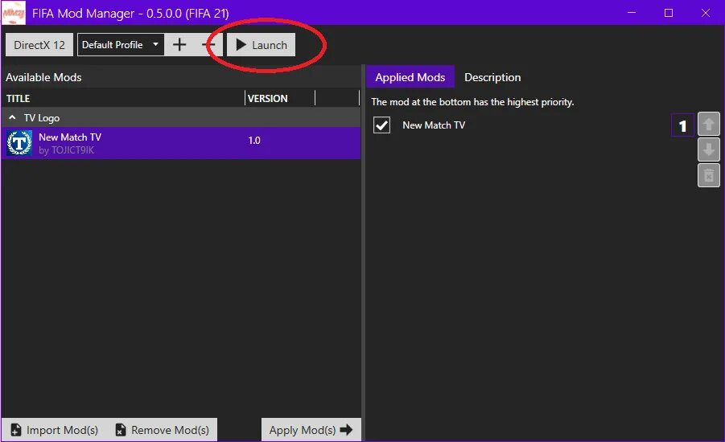Click Apply Mod(s) button
This screenshot has height=442, width=725.
click(311, 430)
